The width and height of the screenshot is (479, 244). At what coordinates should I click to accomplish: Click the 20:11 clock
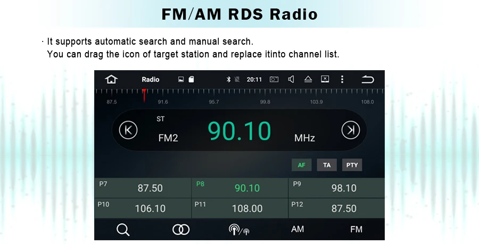pos(254,80)
